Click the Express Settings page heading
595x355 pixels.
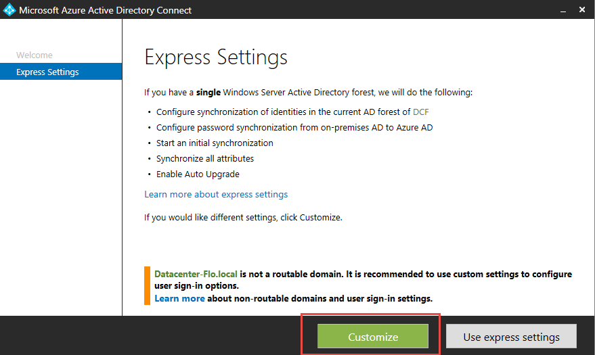pyautogui.click(x=216, y=57)
